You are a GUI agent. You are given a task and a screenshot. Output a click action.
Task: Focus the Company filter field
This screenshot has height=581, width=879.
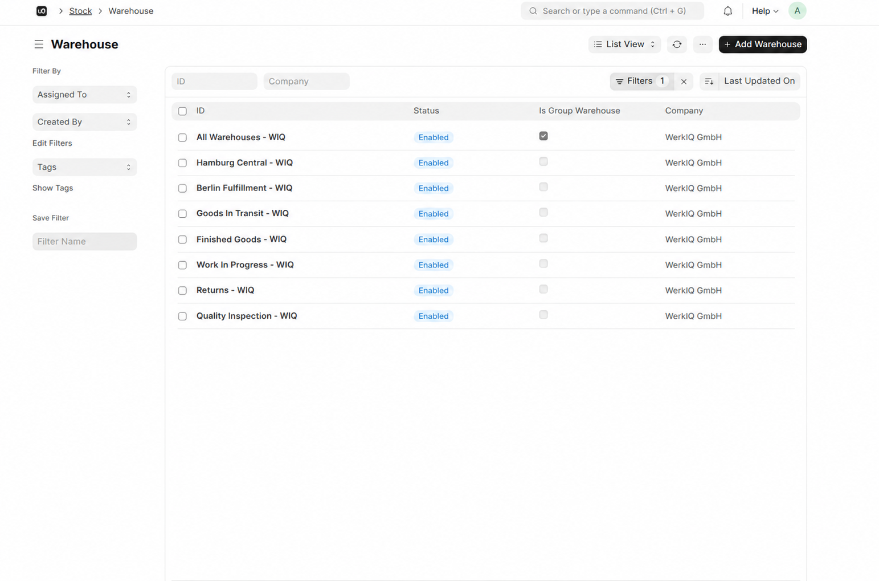tap(306, 82)
